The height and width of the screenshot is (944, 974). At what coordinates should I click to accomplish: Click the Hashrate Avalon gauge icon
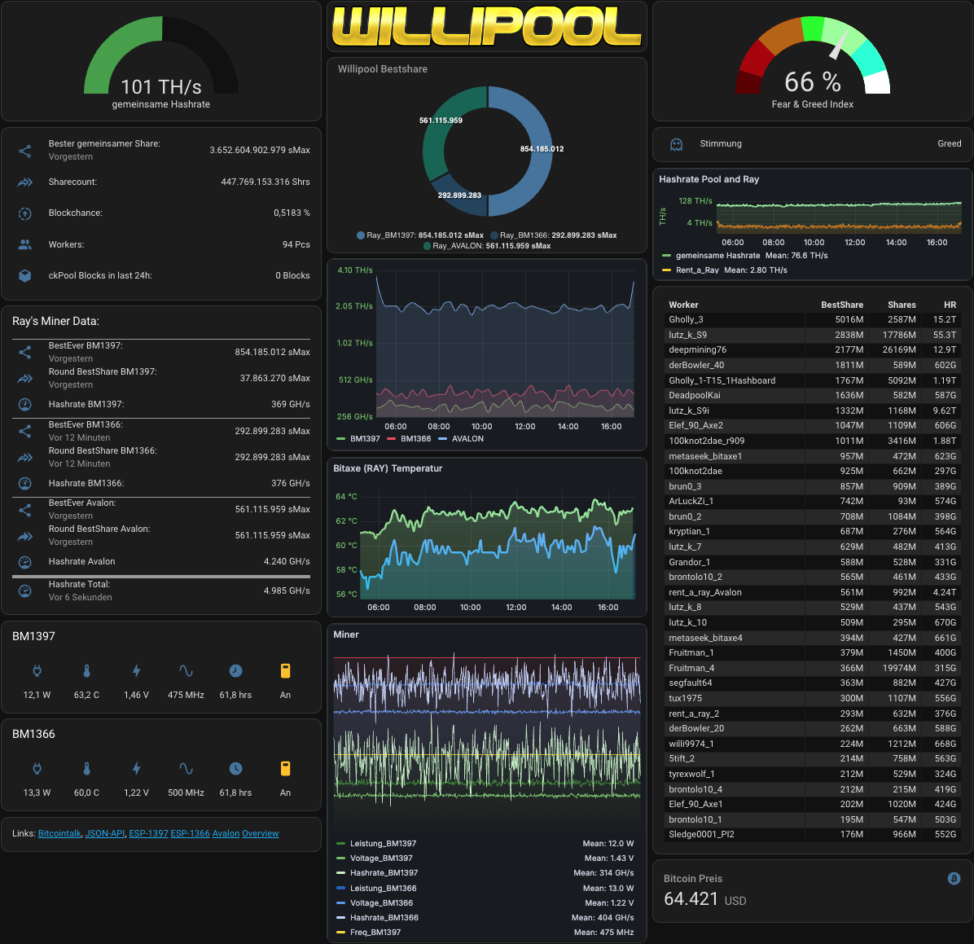coord(25,562)
